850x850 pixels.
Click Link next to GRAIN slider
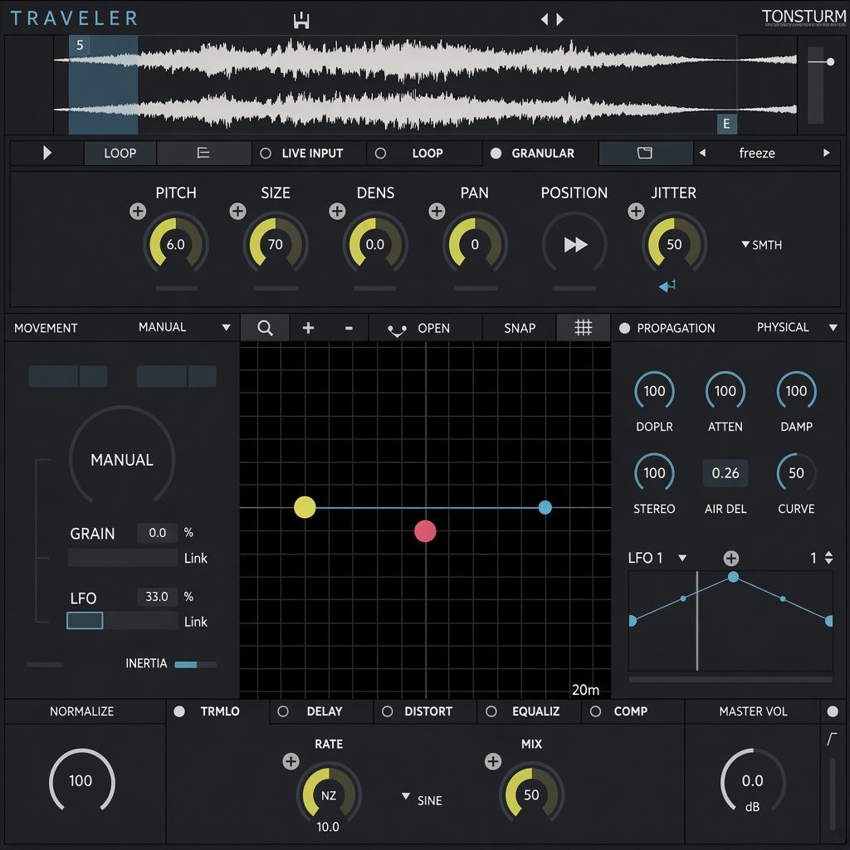[196, 559]
